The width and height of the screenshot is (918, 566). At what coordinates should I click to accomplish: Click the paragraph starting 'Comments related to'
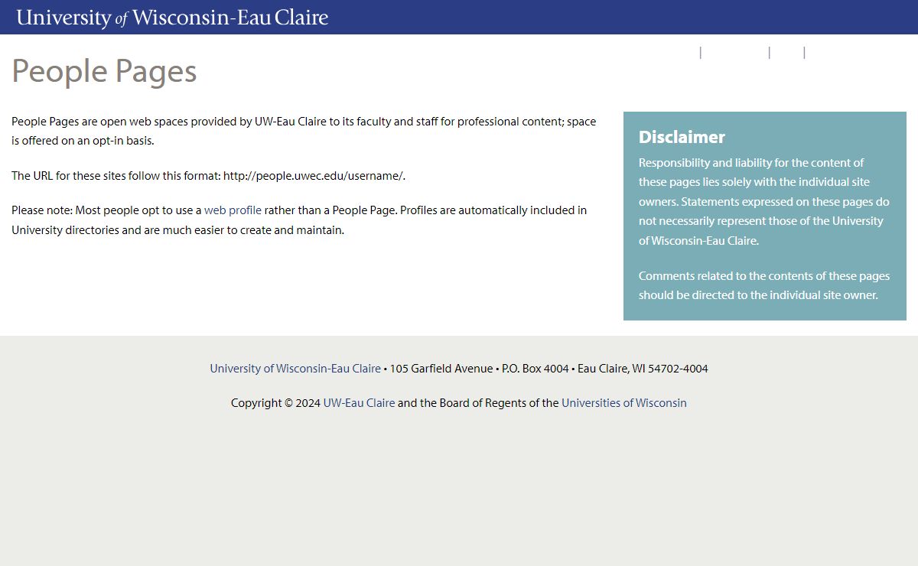point(764,285)
